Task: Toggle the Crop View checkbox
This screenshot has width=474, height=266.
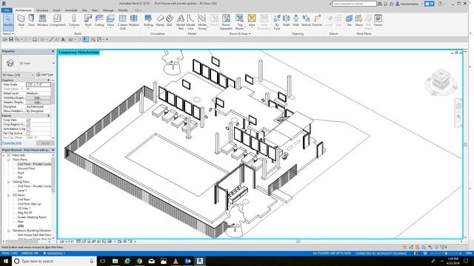Action: tap(28, 120)
